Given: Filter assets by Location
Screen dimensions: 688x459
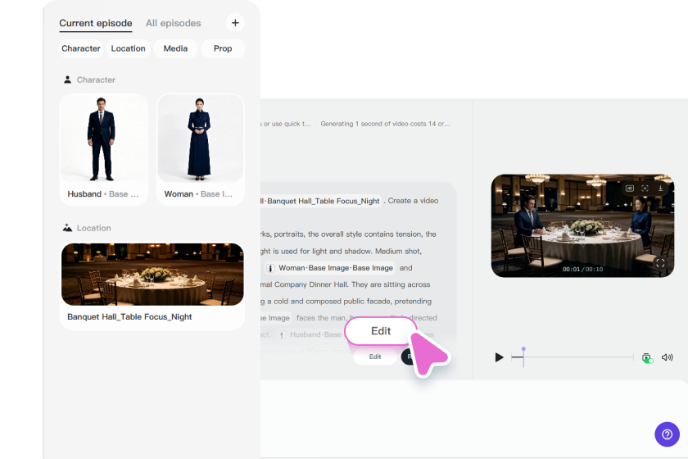Looking at the screenshot, I should point(128,48).
